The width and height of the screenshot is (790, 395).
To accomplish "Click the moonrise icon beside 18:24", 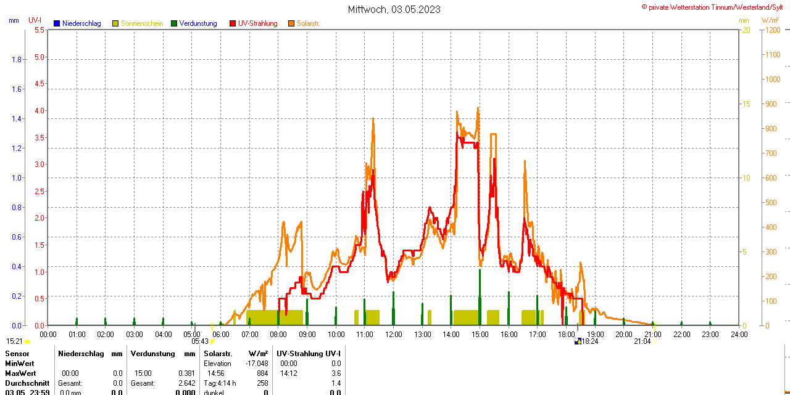I will click(x=578, y=341).
